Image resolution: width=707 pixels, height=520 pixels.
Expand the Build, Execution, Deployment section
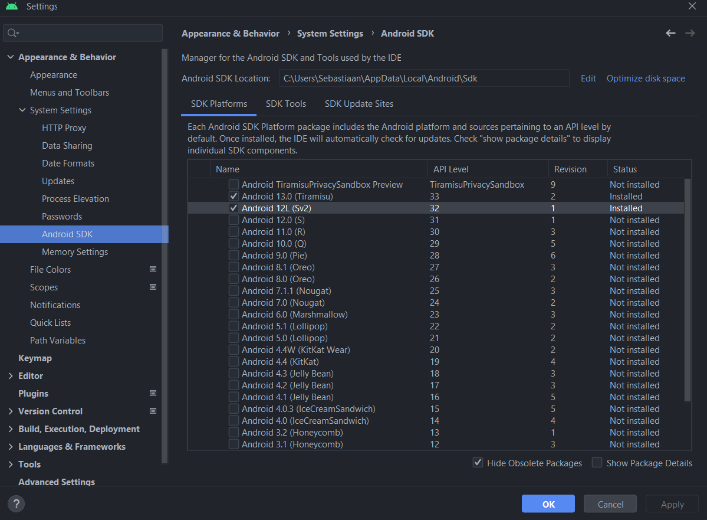point(11,429)
